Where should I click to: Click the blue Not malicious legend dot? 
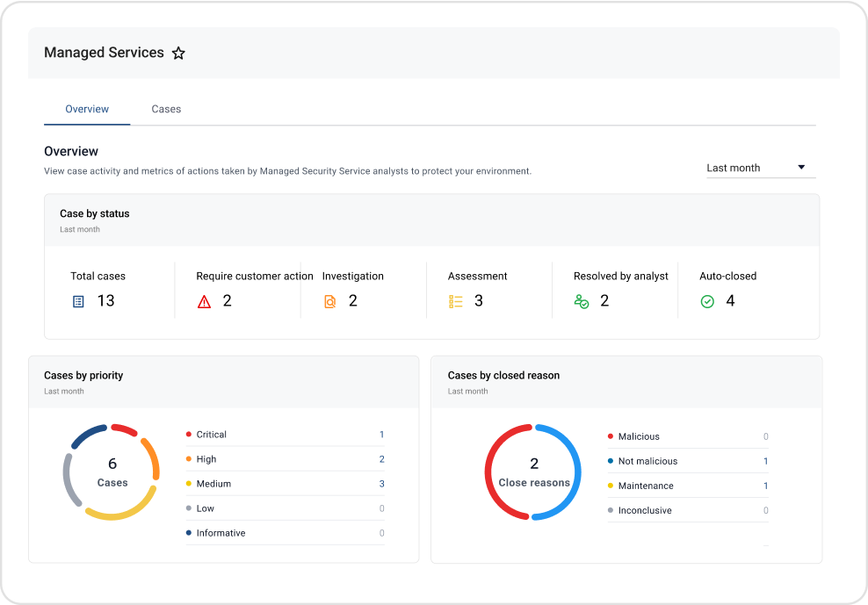611,461
